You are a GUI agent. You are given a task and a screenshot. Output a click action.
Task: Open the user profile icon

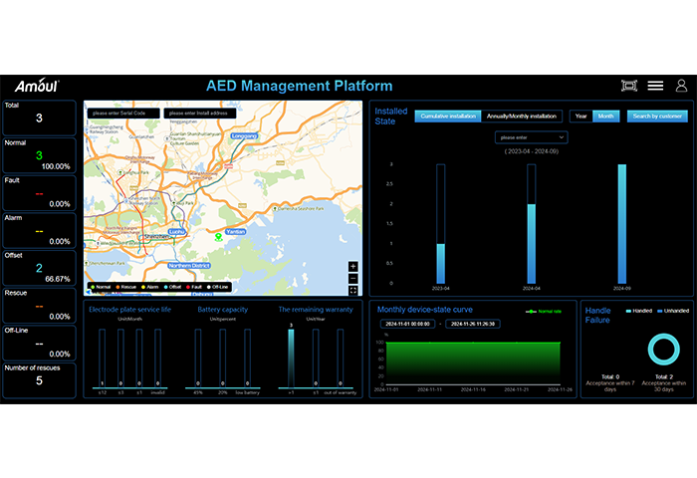682,87
